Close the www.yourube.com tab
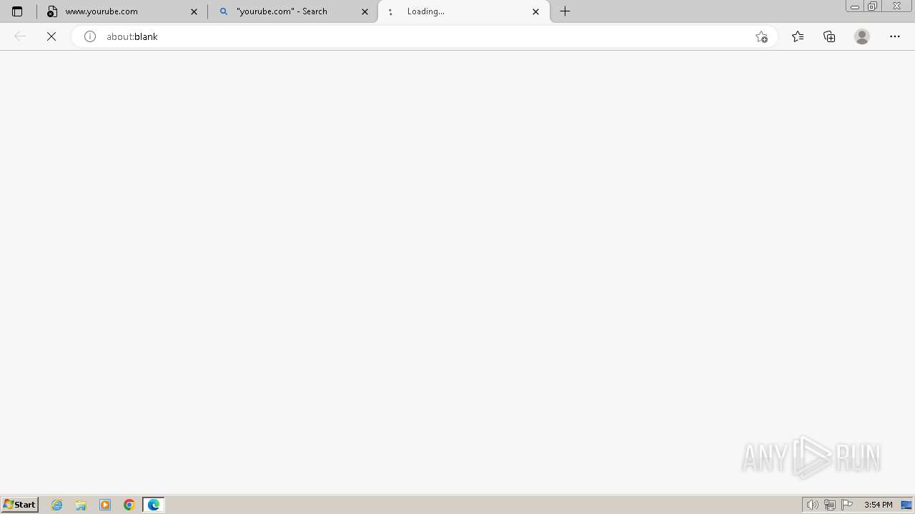Viewport: 915px width, 514px height. [x=194, y=11]
